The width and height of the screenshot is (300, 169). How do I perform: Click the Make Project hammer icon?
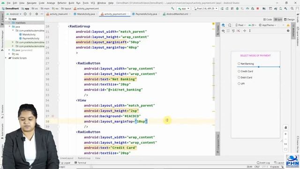coord(172,8)
